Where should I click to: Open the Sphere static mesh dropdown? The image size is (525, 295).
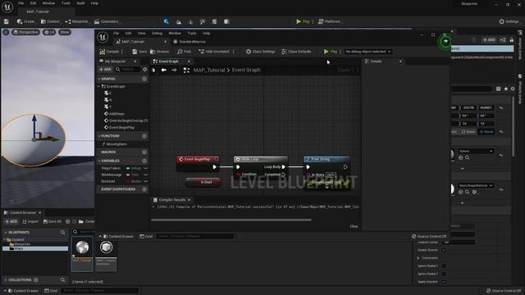(x=476, y=151)
